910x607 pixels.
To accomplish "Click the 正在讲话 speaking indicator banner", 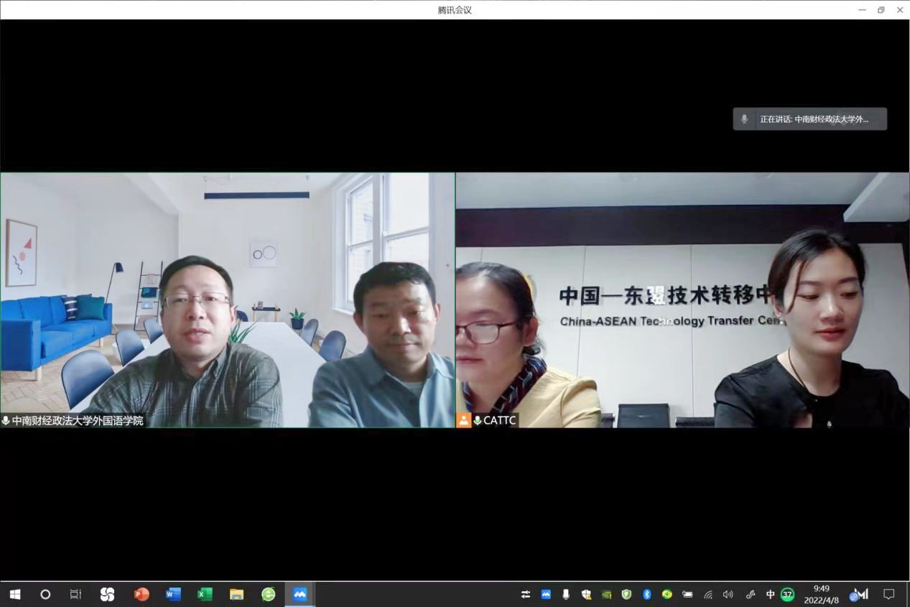I will [x=810, y=119].
